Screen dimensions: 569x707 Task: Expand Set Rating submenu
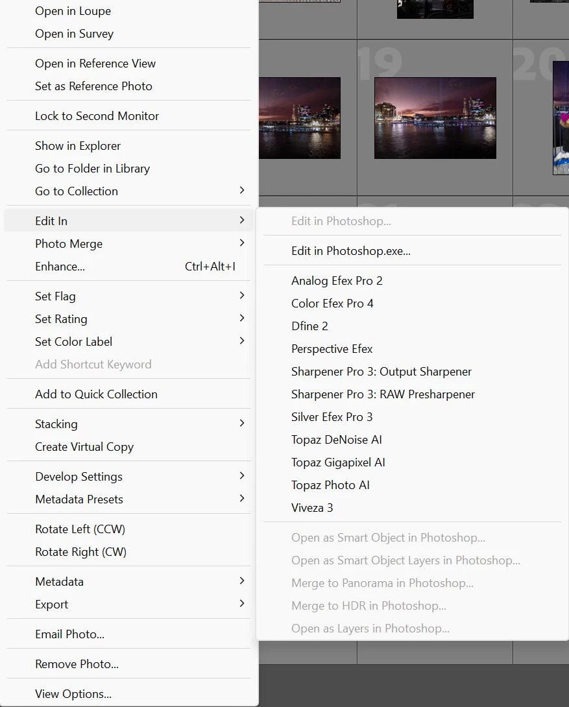pyautogui.click(x=128, y=318)
